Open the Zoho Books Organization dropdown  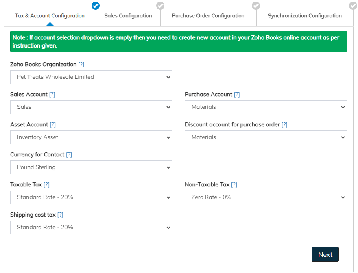(91, 77)
